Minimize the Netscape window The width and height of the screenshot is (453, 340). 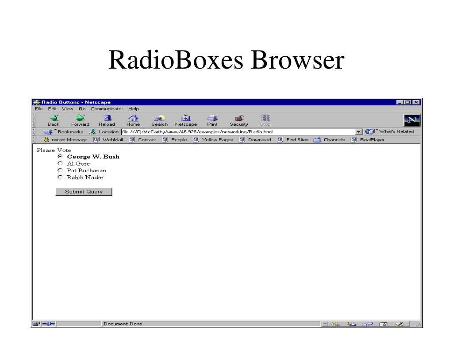[400, 102]
